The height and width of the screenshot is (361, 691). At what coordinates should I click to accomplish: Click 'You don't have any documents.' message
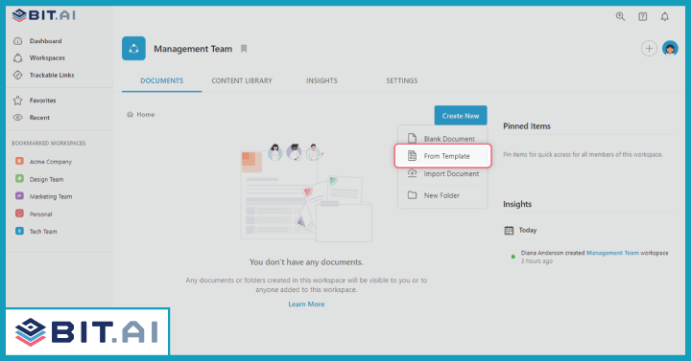point(306,262)
